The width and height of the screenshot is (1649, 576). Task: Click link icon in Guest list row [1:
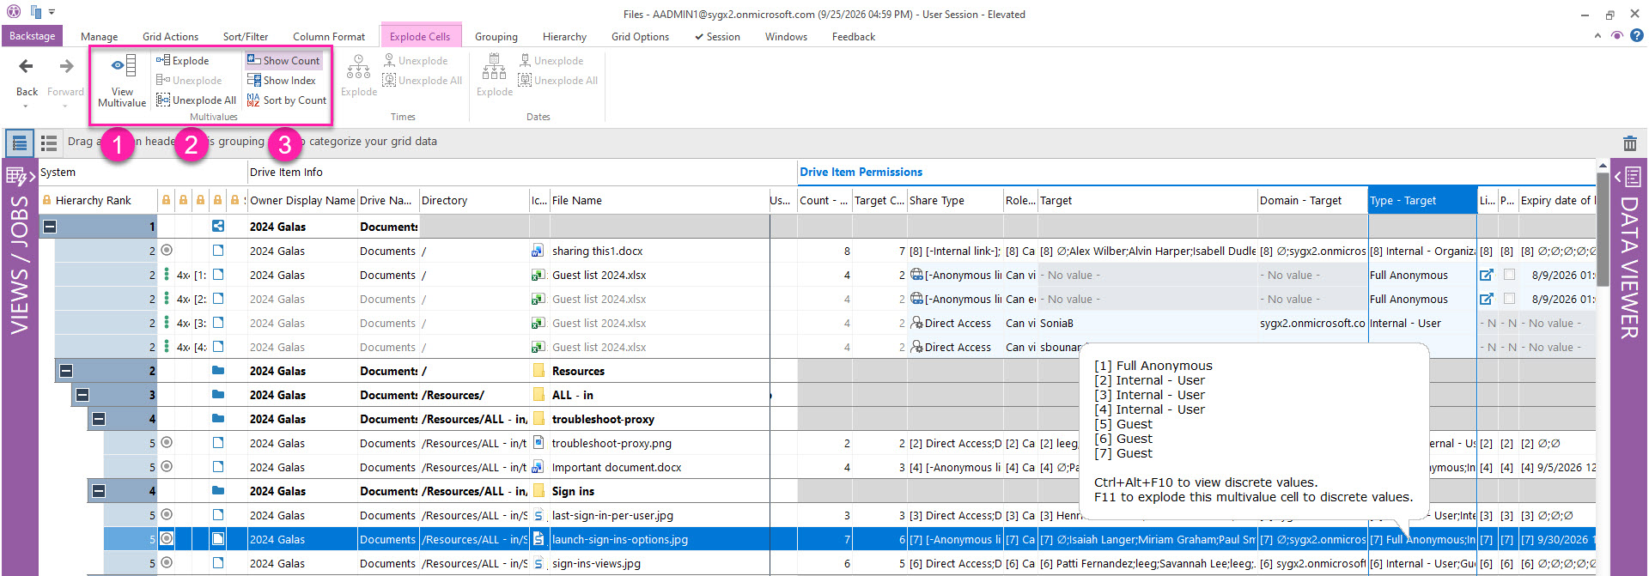[x=1487, y=275]
